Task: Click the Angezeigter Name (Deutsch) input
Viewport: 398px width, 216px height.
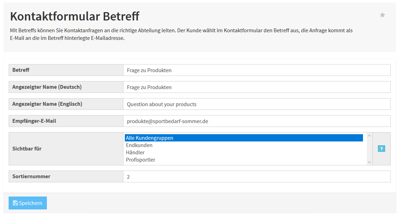Action: 257,87
